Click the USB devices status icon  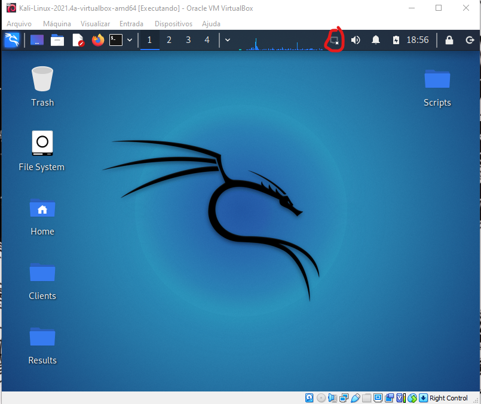pyautogui.click(x=356, y=398)
